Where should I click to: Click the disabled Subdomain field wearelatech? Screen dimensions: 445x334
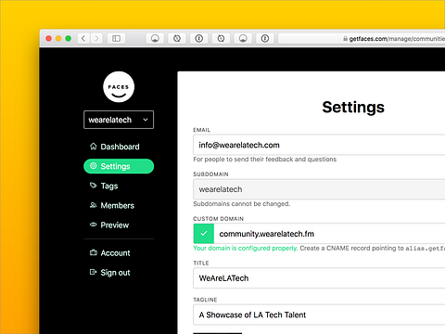pyautogui.click(x=319, y=189)
